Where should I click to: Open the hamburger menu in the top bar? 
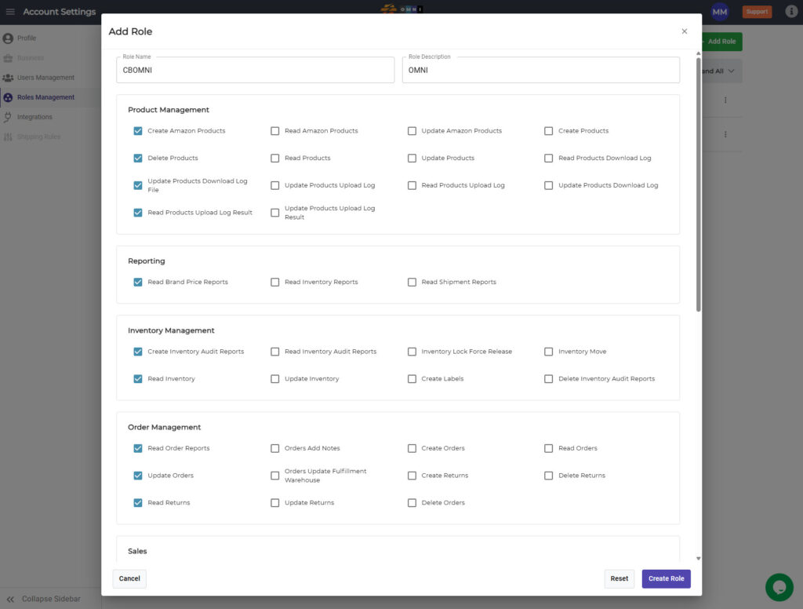click(x=10, y=11)
